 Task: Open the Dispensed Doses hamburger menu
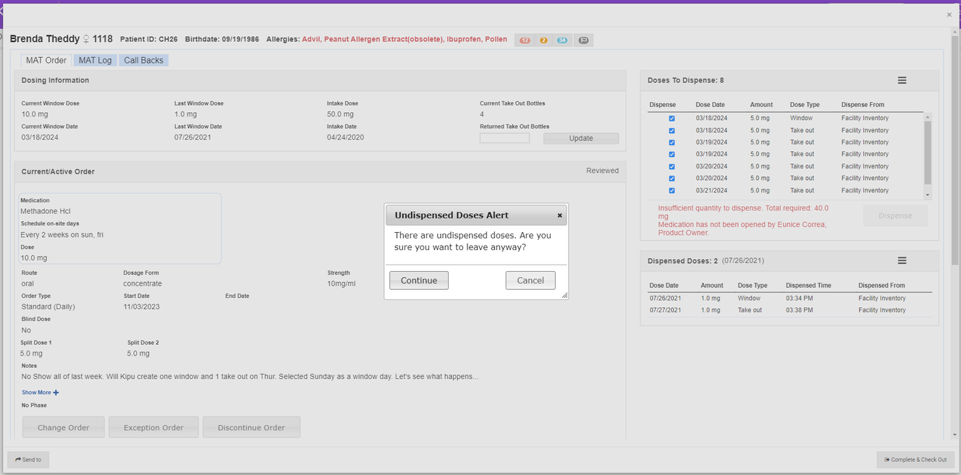tap(902, 260)
